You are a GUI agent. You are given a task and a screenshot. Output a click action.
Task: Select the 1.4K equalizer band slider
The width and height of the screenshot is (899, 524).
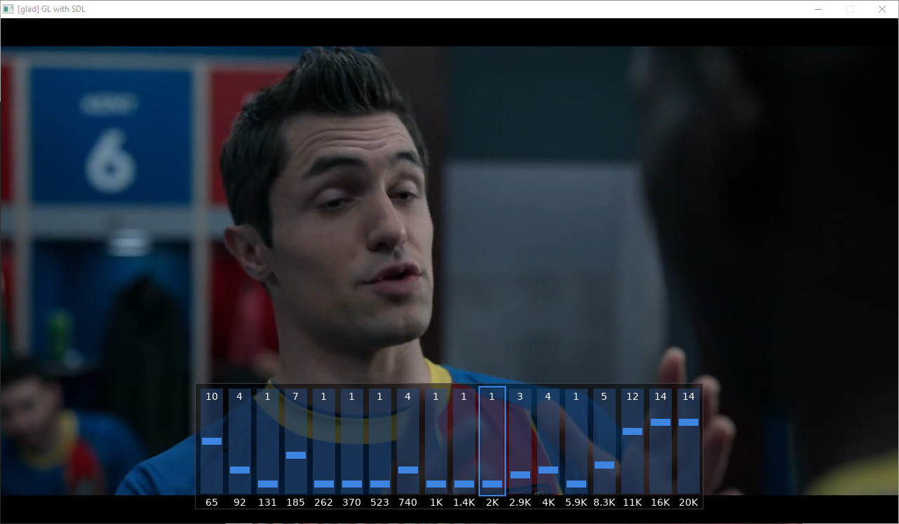[x=464, y=441]
